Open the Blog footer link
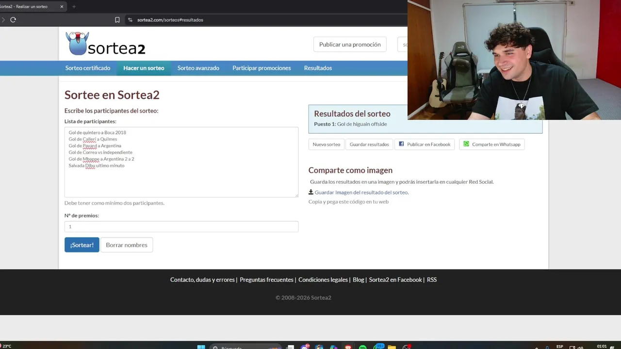The image size is (621, 349). click(x=359, y=280)
